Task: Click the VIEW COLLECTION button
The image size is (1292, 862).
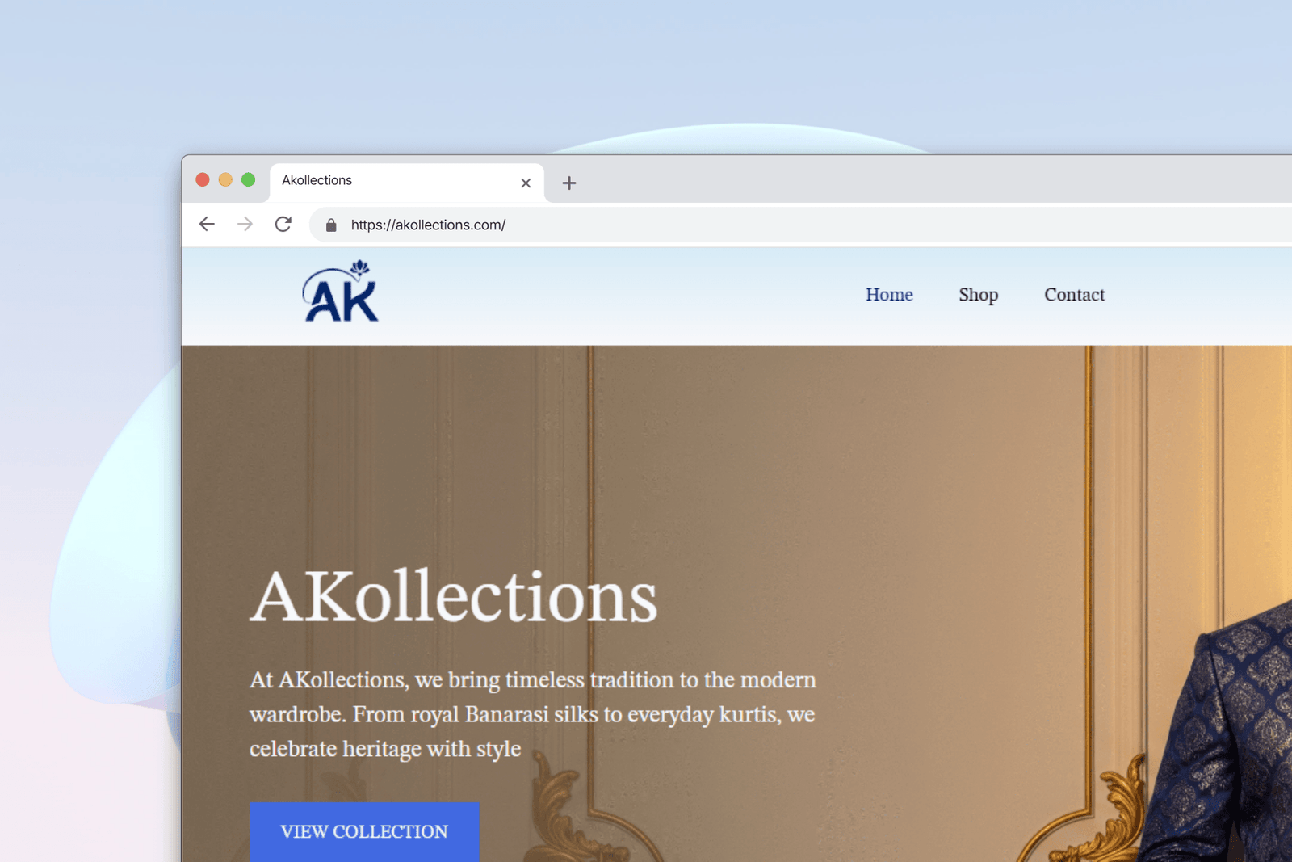Action: 364,831
